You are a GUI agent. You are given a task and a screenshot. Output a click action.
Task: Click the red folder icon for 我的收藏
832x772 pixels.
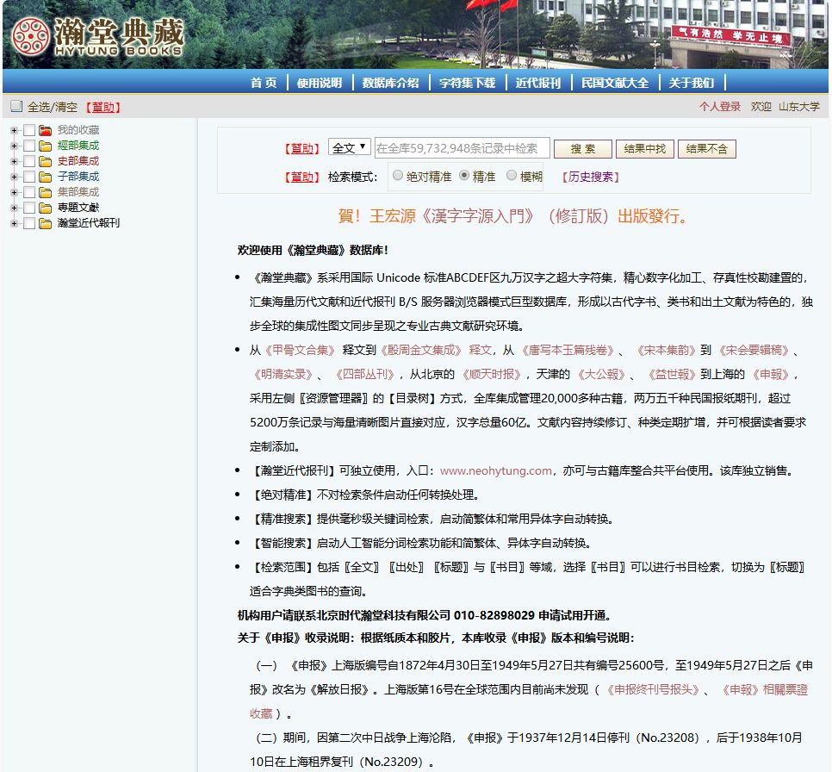coord(45,130)
